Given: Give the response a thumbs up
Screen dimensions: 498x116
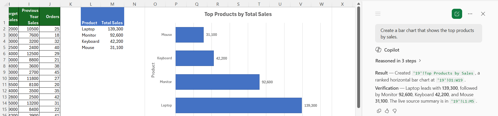Looking at the screenshot, I should point(387,111).
